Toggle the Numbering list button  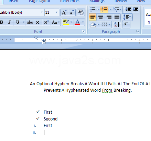click(x=104, y=10)
